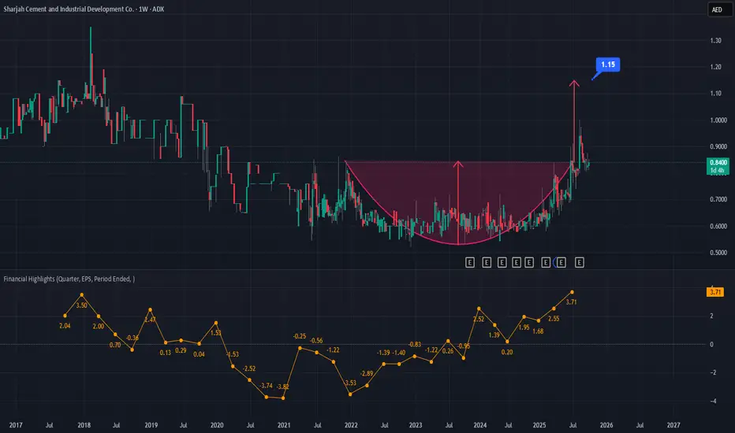Click the 2018 label on time axis
Screen dimensions: 735x433
pyautogui.click(x=84, y=425)
